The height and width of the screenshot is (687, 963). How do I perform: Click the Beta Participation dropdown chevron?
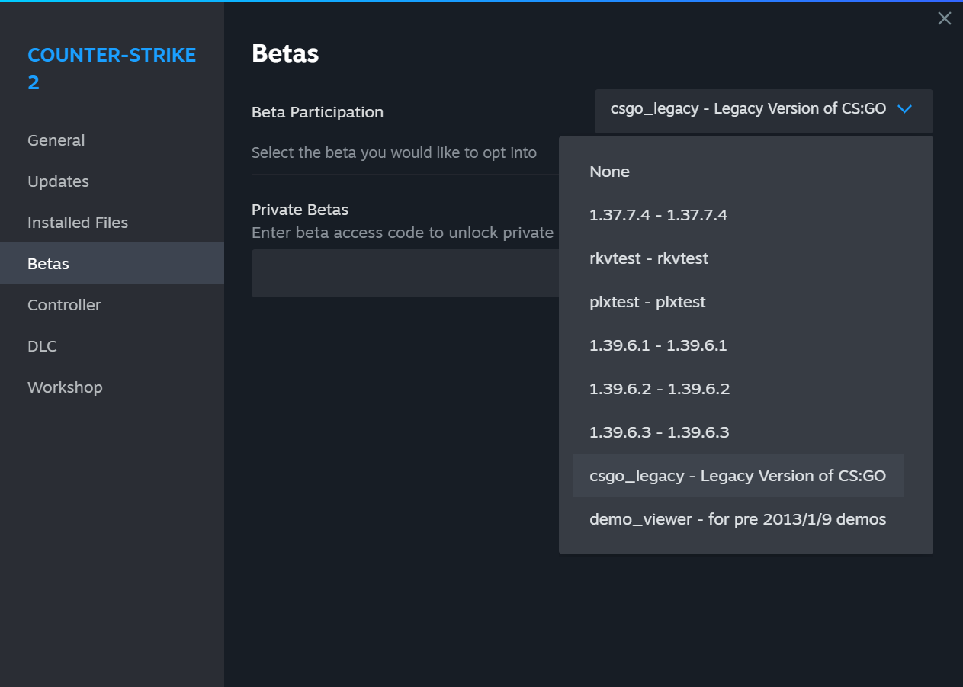(x=905, y=109)
